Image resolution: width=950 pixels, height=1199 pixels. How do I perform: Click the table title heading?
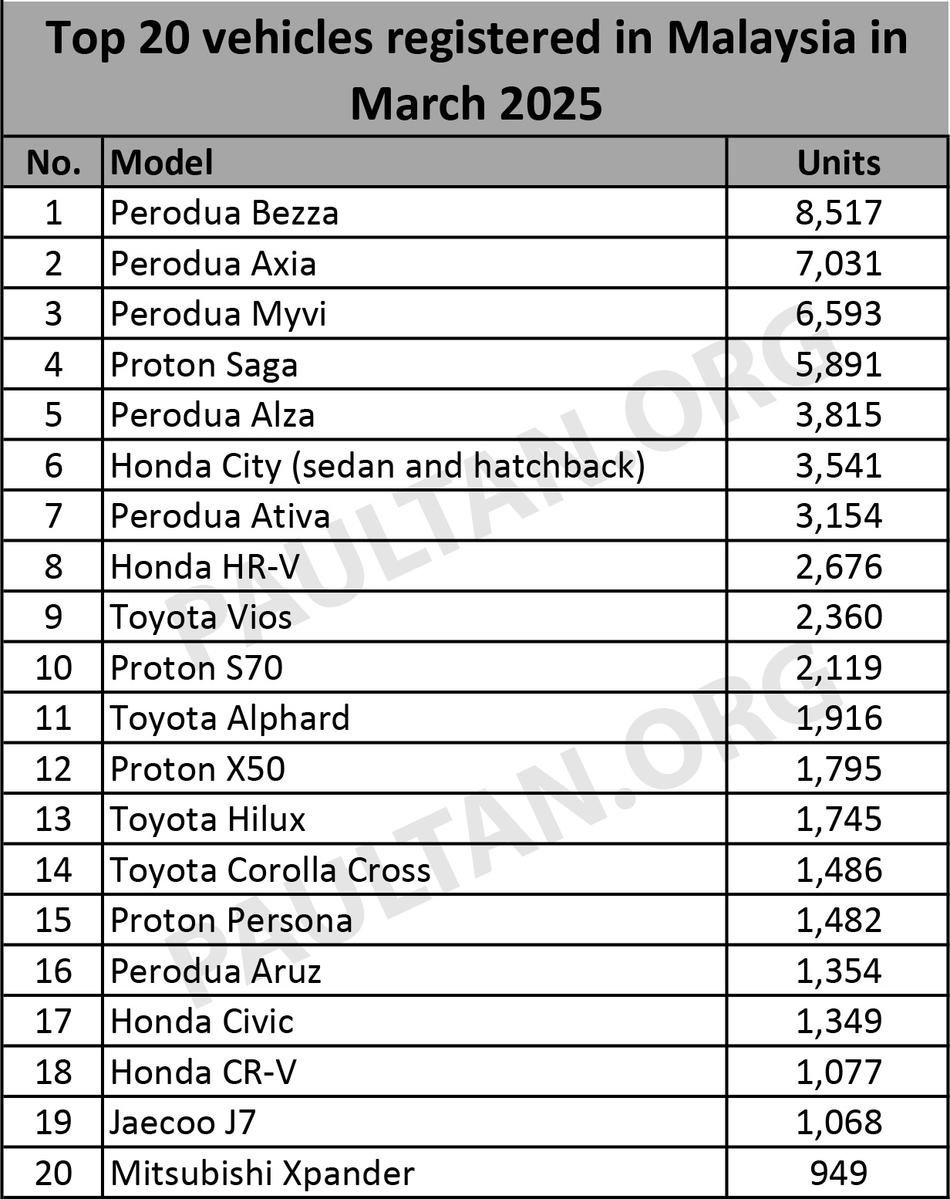tap(476, 69)
